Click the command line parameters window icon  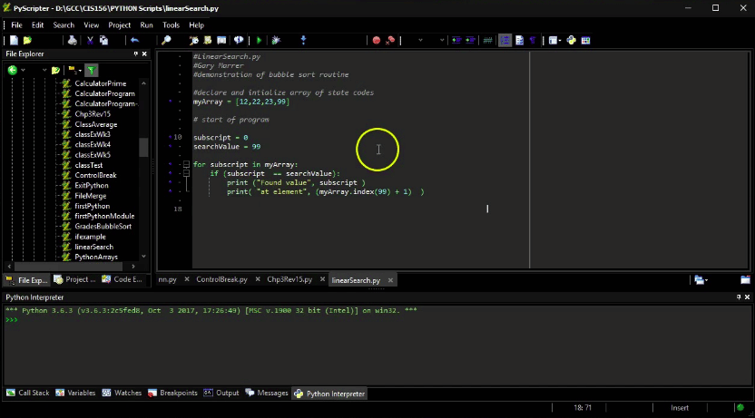221,41
